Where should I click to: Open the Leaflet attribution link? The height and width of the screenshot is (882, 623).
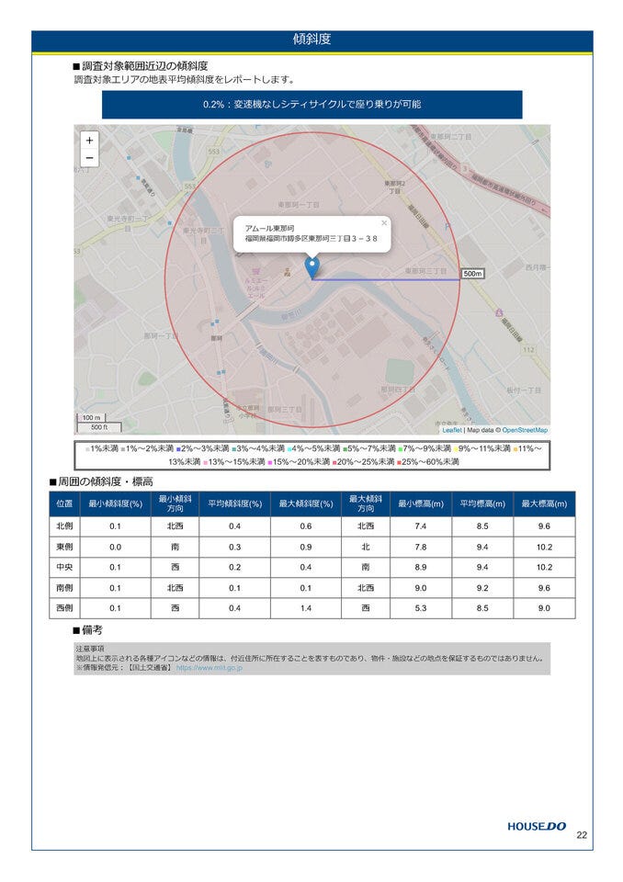coord(451,430)
